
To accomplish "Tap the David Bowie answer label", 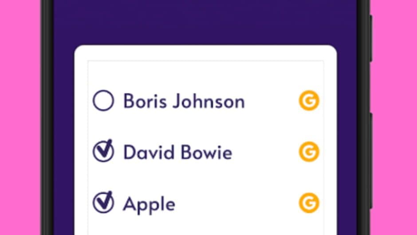I will pyautogui.click(x=177, y=152).
